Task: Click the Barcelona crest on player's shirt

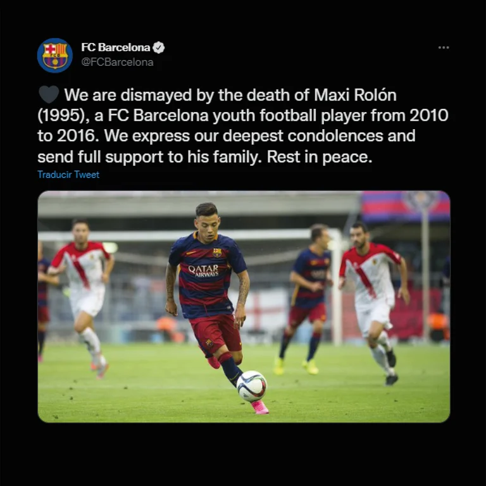Action: [217, 252]
